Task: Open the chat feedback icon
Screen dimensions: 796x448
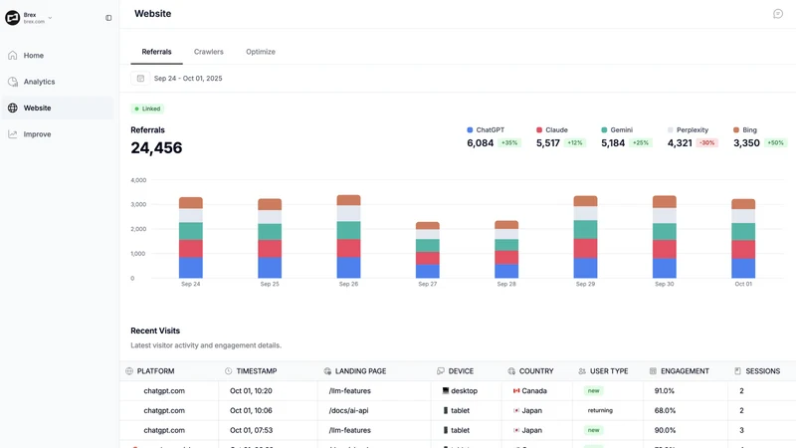Action: [778, 14]
